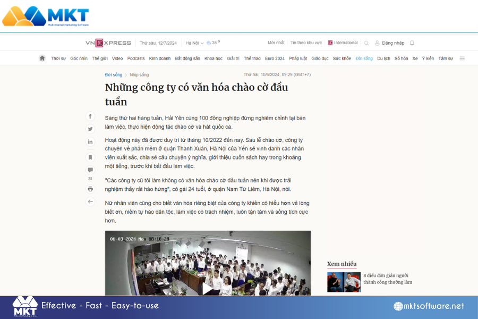Open the hamburger all-sections menu

(x=462, y=58)
